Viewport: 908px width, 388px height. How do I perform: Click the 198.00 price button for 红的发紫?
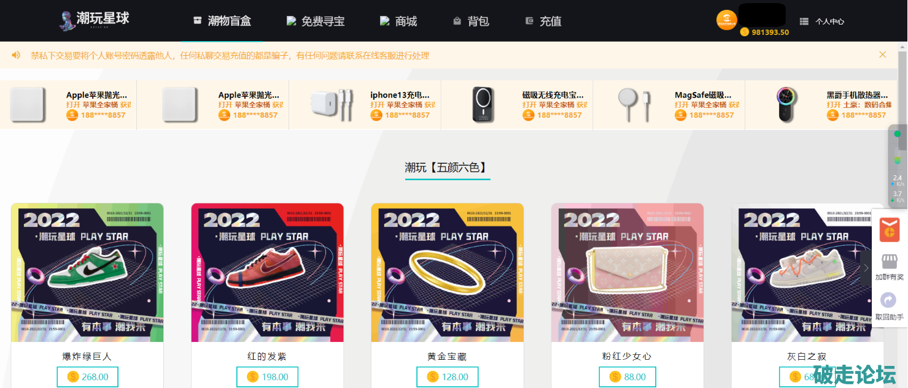click(x=268, y=377)
